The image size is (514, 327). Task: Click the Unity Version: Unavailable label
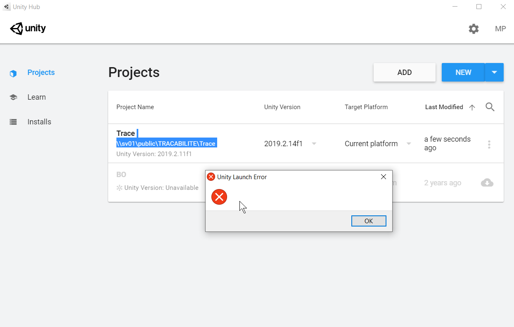click(x=161, y=188)
